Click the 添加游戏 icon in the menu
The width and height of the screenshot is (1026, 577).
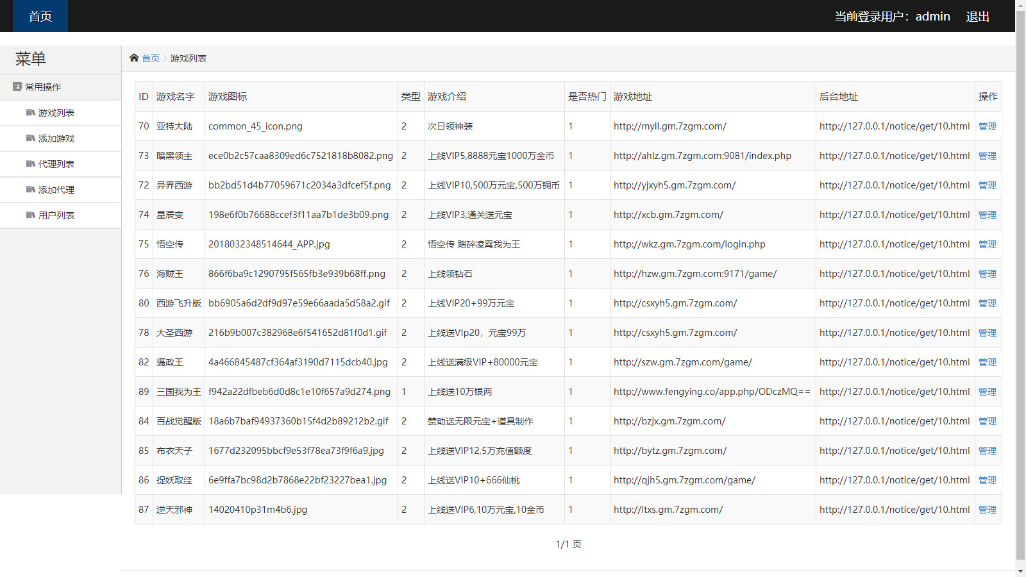click(x=30, y=138)
